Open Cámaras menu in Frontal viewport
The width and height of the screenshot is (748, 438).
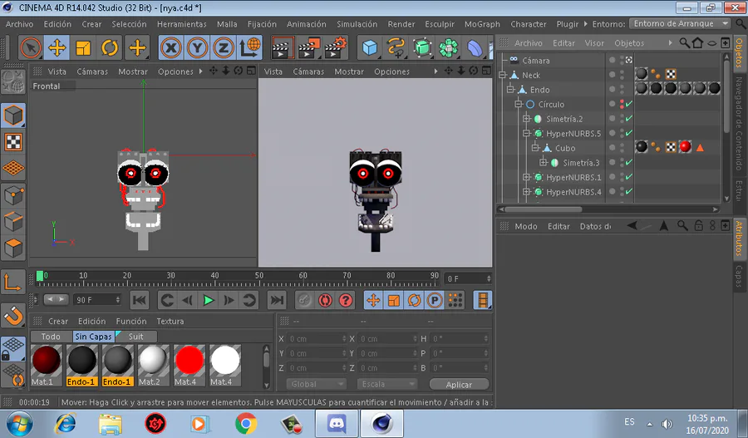click(92, 71)
